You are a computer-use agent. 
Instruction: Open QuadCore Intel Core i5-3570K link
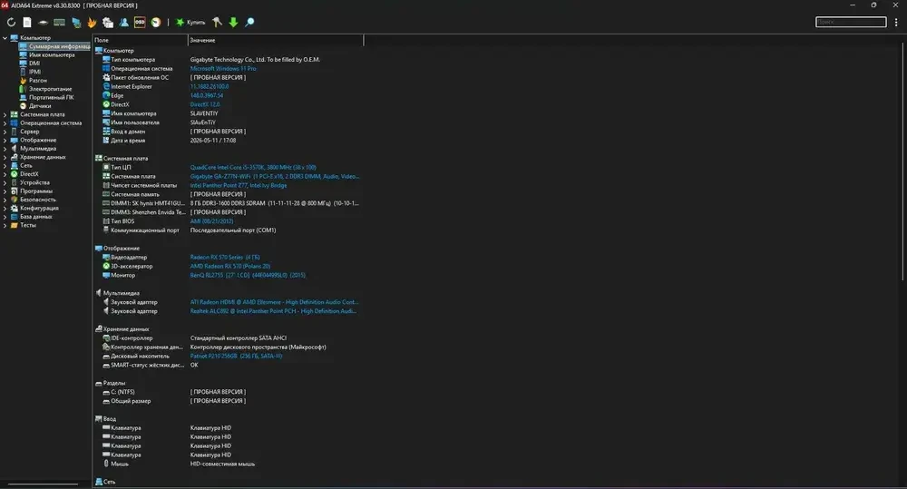click(x=253, y=167)
